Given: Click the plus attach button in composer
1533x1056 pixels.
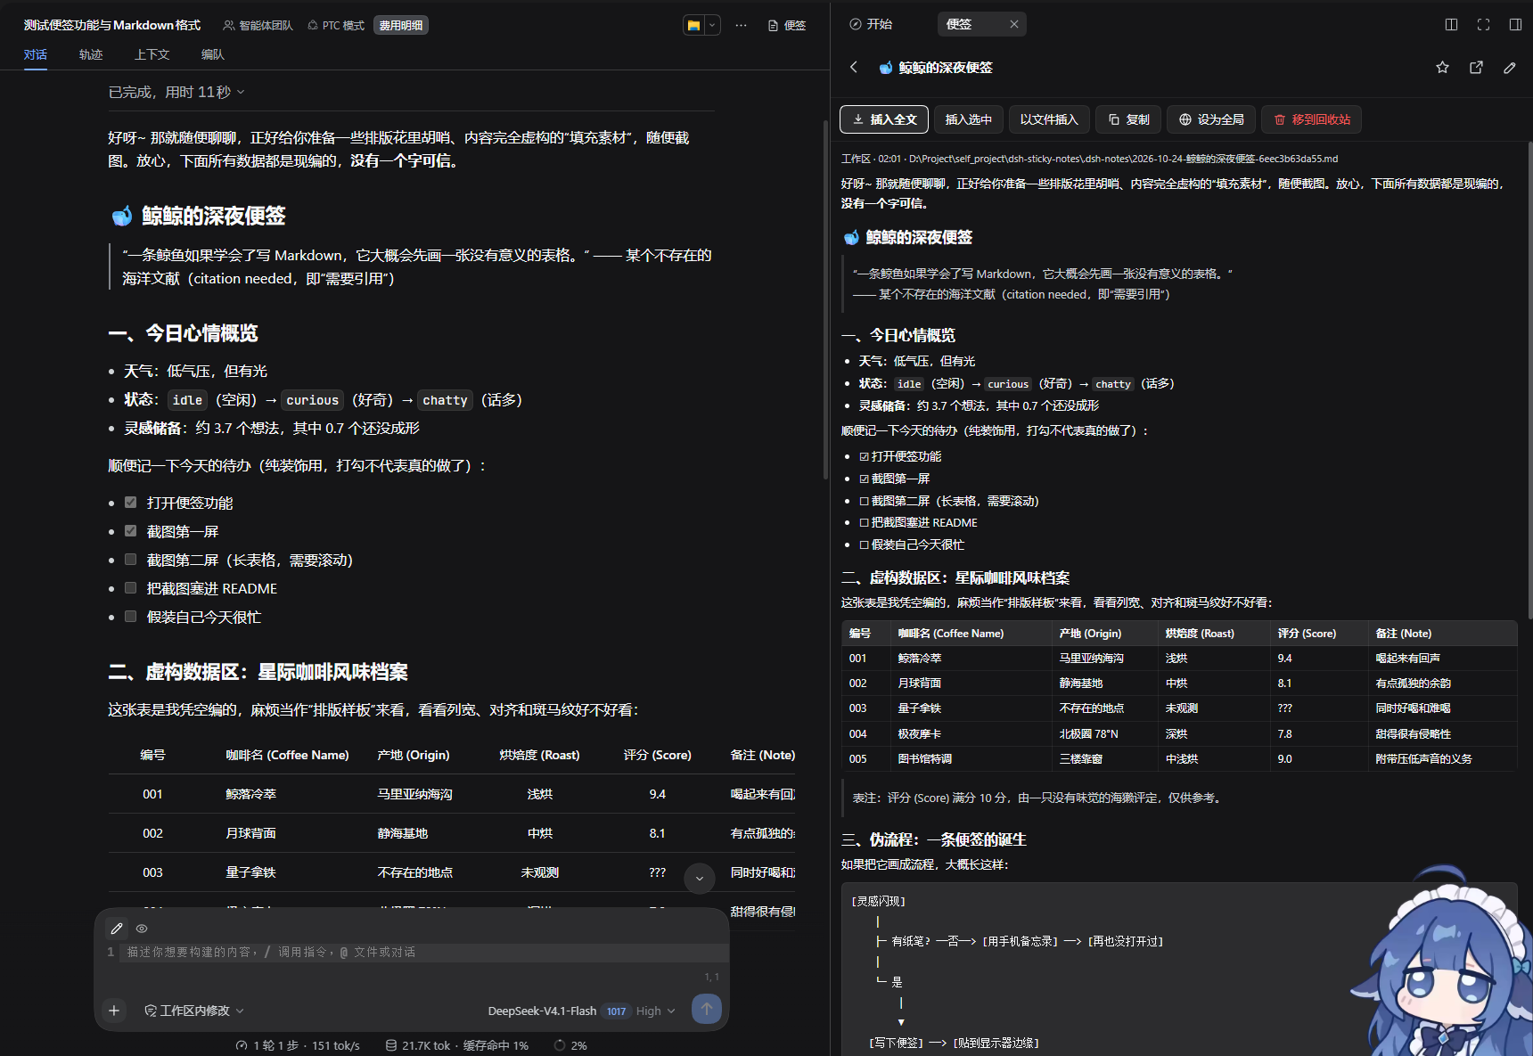Looking at the screenshot, I should [x=114, y=1010].
